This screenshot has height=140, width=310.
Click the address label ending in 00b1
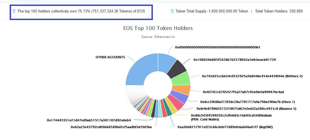(x=218, y=47)
